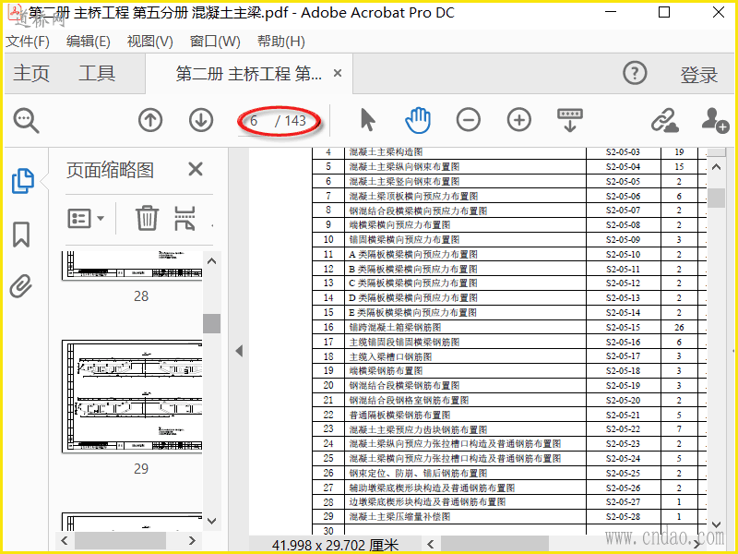
Task: Collapse the navigation pane with the arrow
Action: (x=239, y=351)
